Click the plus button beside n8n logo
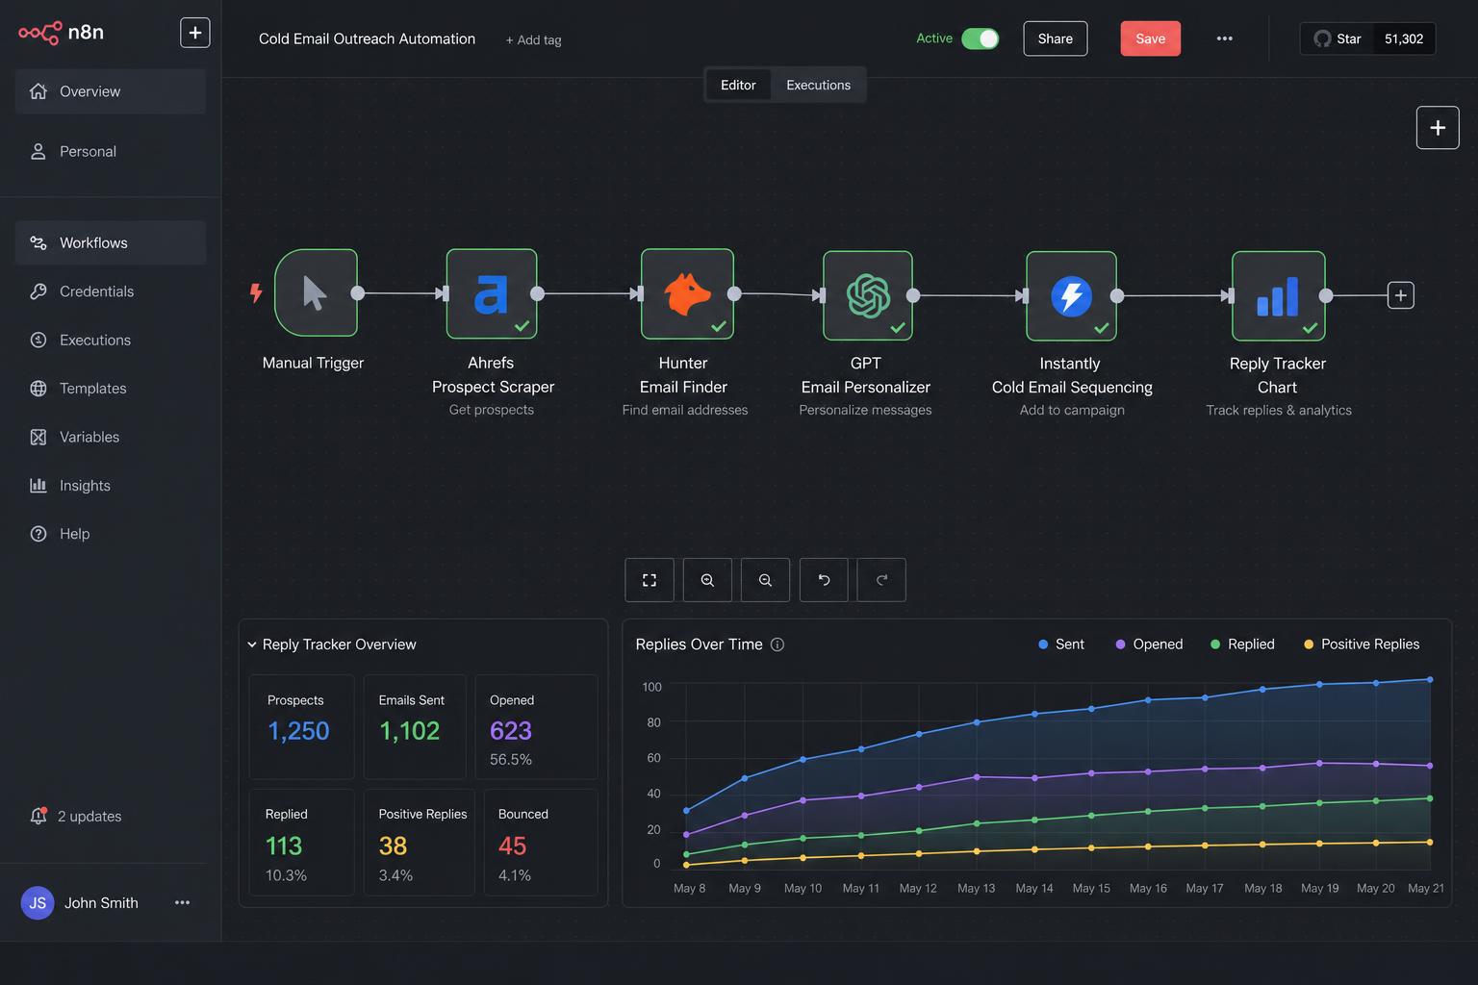The width and height of the screenshot is (1478, 985). (195, 33)
